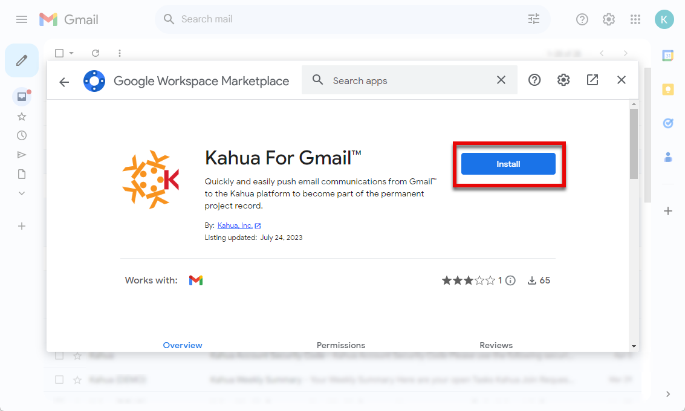Switch to Reviews tab
The width and height of the screenshot is (685, 411).
[x=496, y=345]
